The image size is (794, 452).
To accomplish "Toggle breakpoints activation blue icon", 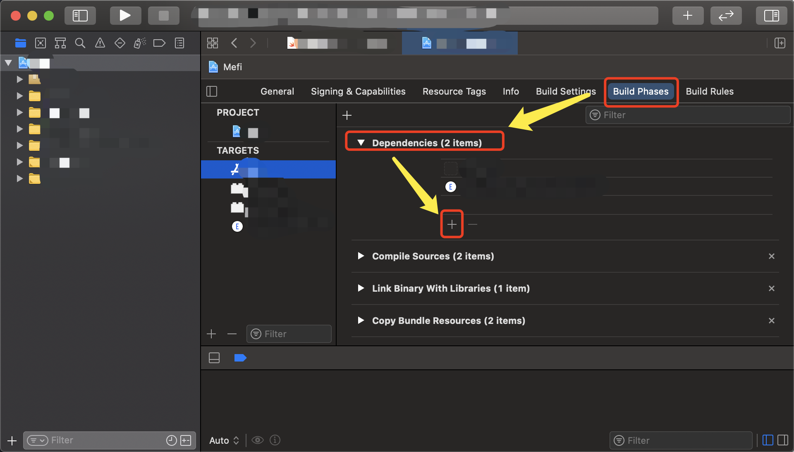I will point(240,358).
